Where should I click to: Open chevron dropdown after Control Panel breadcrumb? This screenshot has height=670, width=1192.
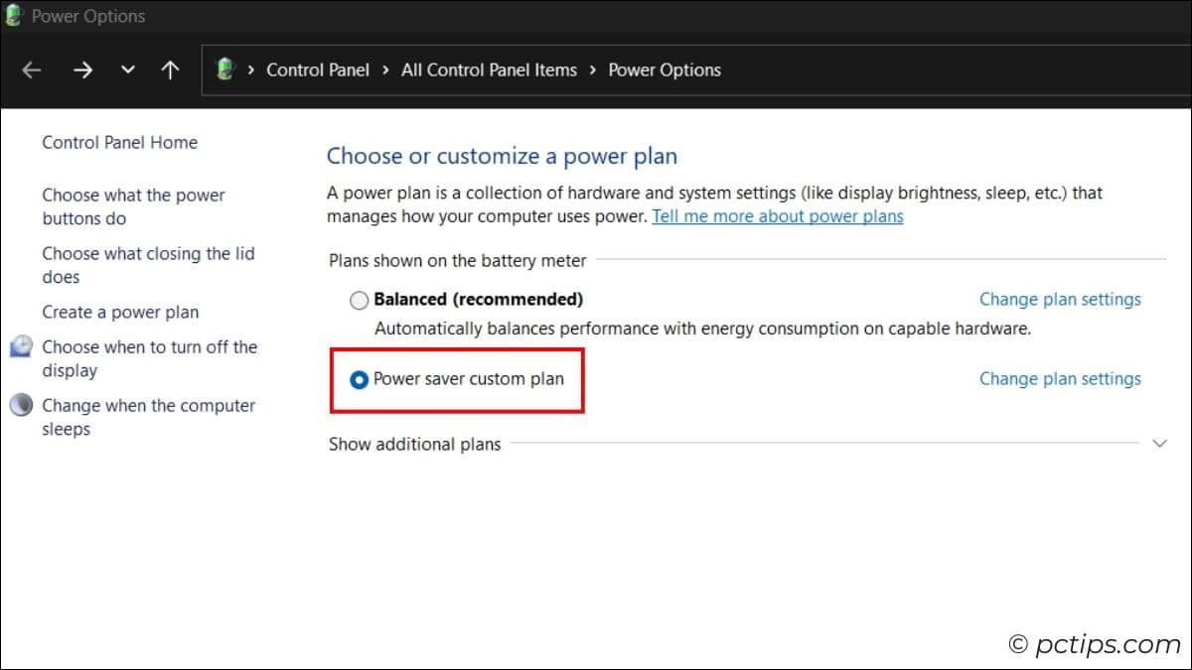[385, 69]
